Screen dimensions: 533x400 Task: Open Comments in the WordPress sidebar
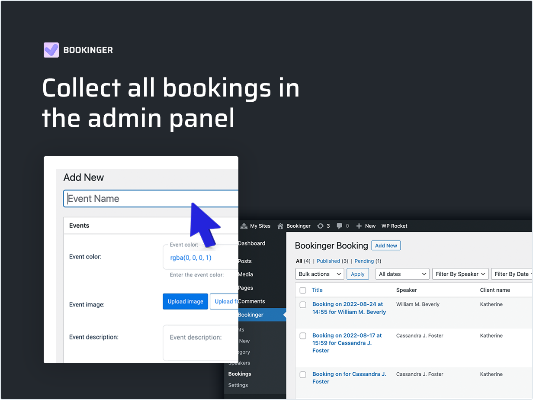[251, 301]
